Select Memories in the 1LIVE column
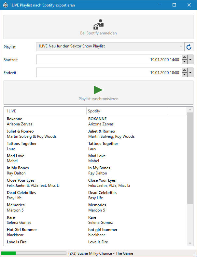Screen dimensions: 197x257 click(x=16, y=205)
